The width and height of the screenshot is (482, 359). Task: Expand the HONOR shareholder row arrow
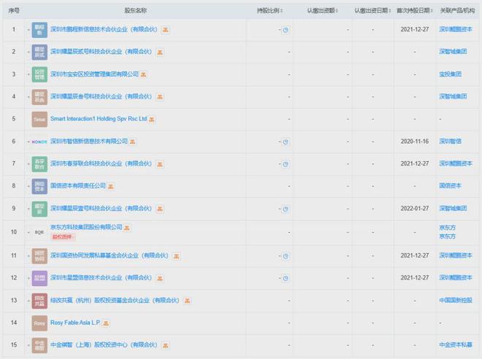pos(28,142)
